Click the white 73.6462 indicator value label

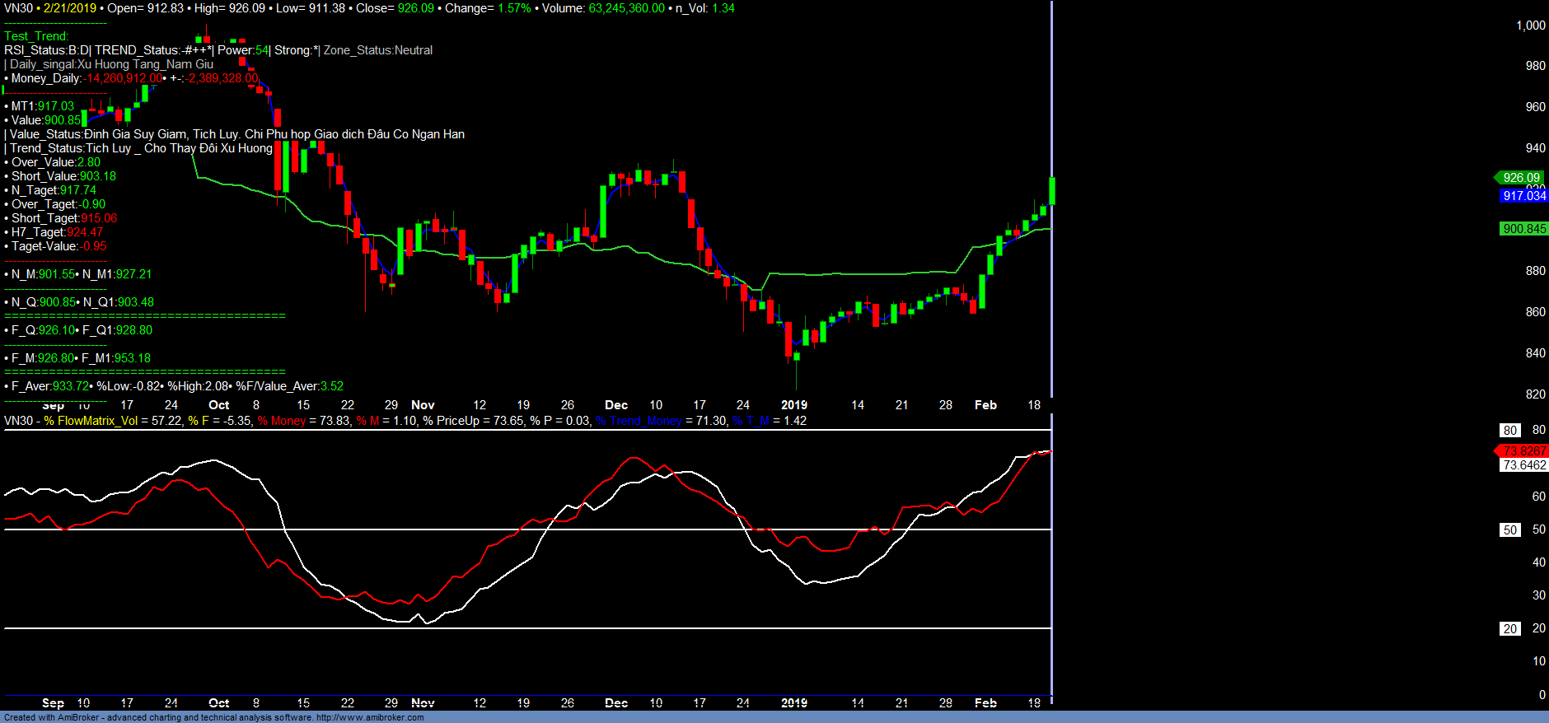tap(1523, 465)
